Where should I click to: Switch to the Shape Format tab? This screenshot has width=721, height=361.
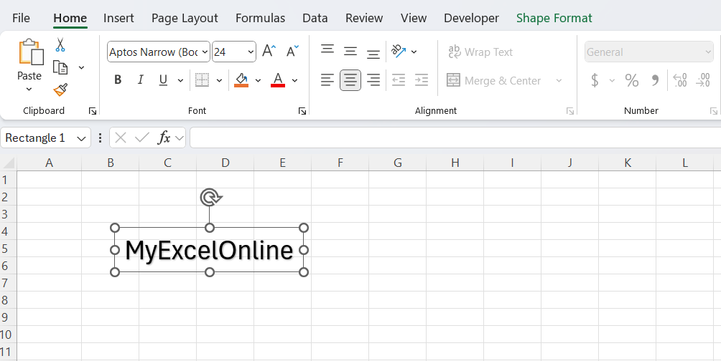(554, 18)
